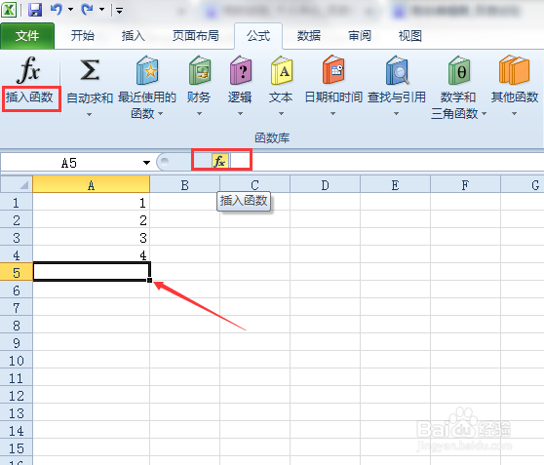Screen dimensions: 544x465
Task: Expand the 逻辑 dropdown arrow
Action: [x=240, y=113]
